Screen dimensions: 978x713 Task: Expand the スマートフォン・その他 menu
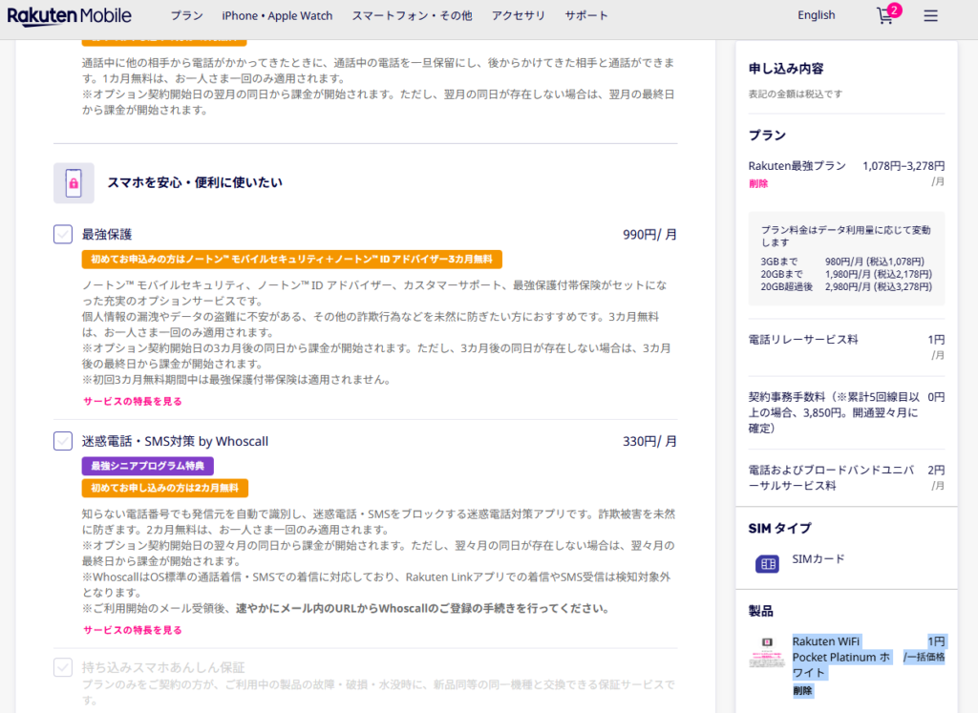point(412,16)
